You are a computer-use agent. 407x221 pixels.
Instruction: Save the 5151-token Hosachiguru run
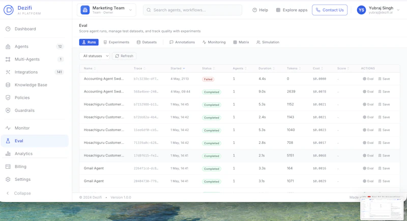[x=384, y=155]
